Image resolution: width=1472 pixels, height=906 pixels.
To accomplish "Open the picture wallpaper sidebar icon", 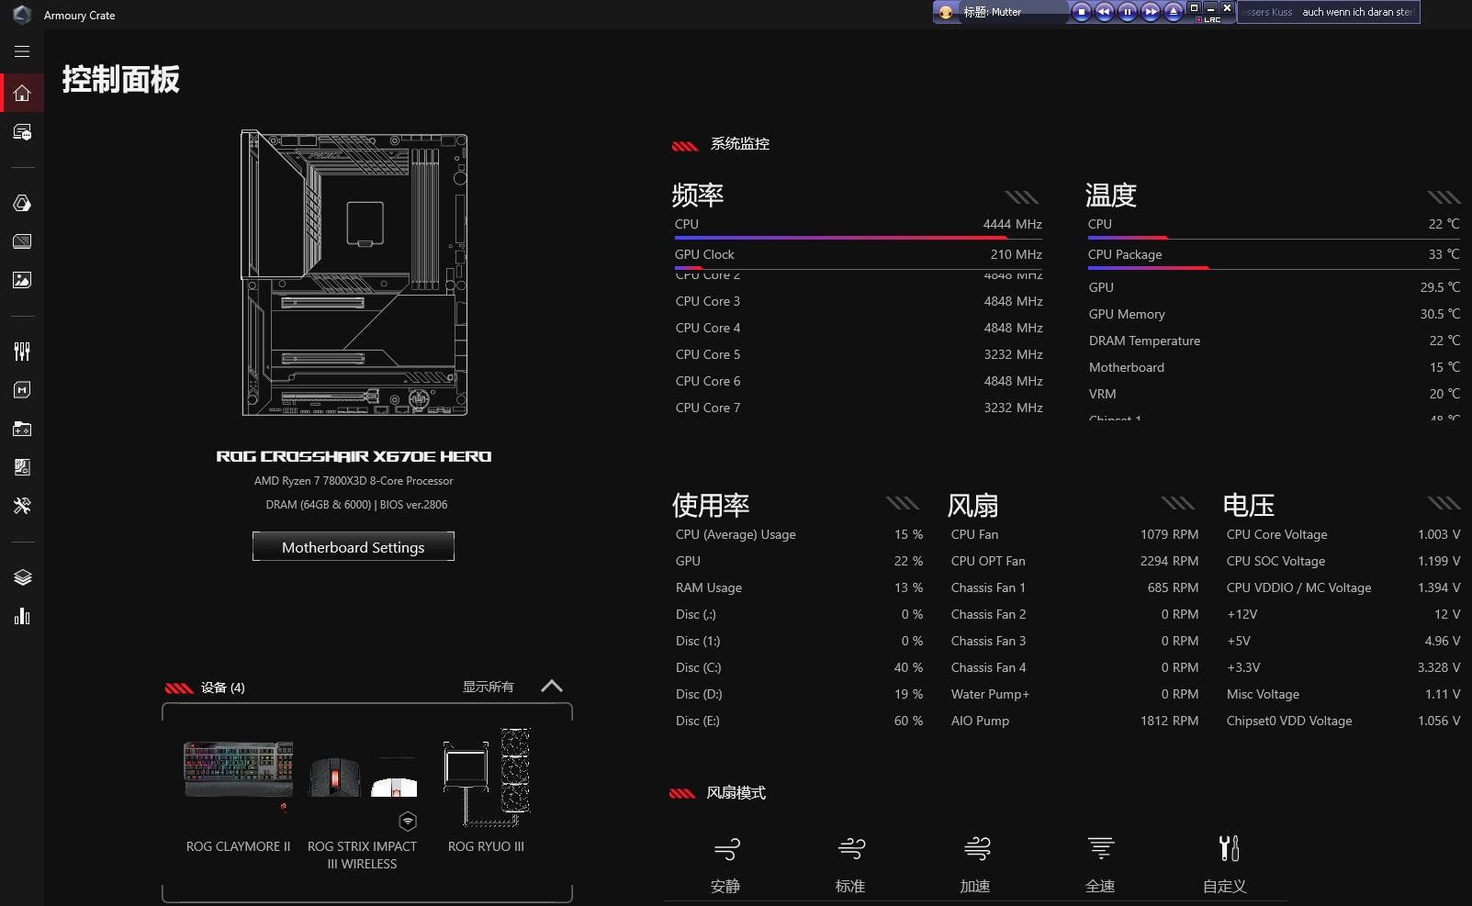I will click(x=22, y=280).
